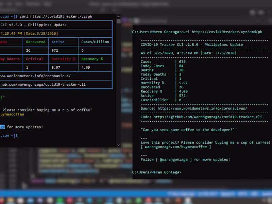Click the quote 'Can you send some coffee to the developer?'

click(x=187, y=130)
